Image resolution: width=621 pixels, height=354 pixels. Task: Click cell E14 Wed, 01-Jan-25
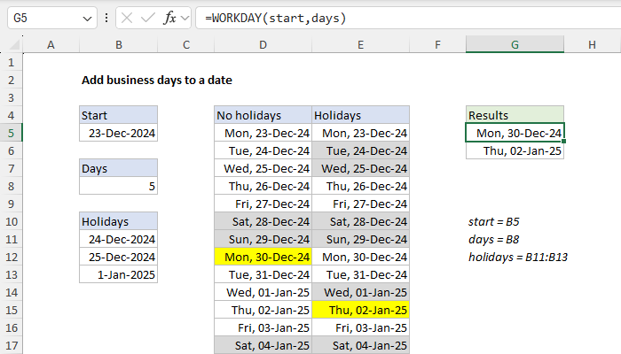360,292
